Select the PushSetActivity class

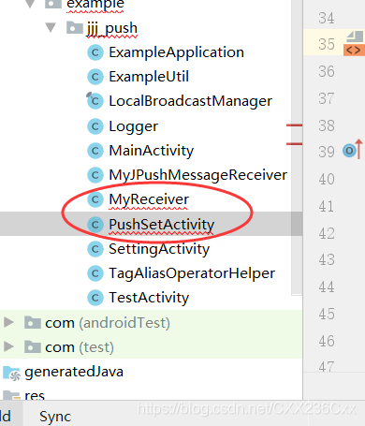point(161,225)
